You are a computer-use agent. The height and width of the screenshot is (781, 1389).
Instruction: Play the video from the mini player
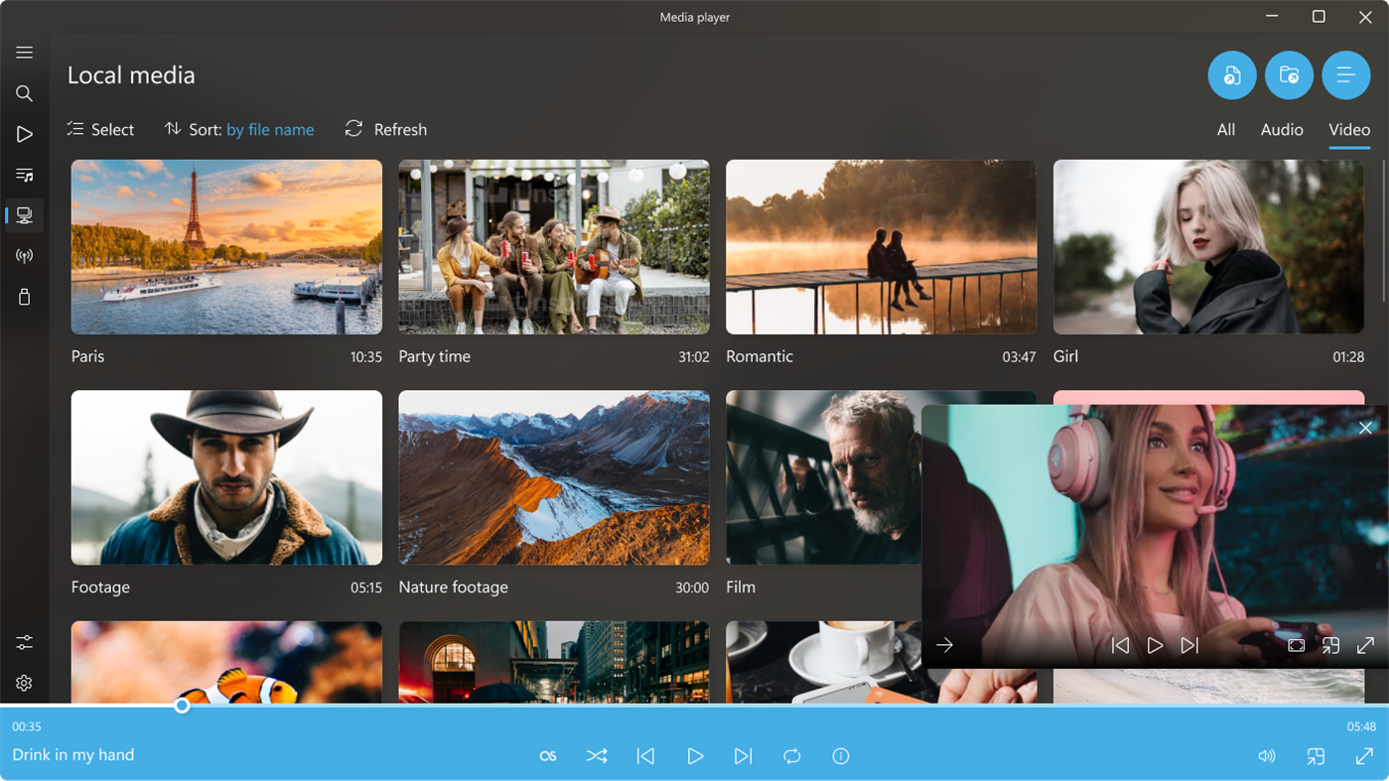coord(1155,645)
